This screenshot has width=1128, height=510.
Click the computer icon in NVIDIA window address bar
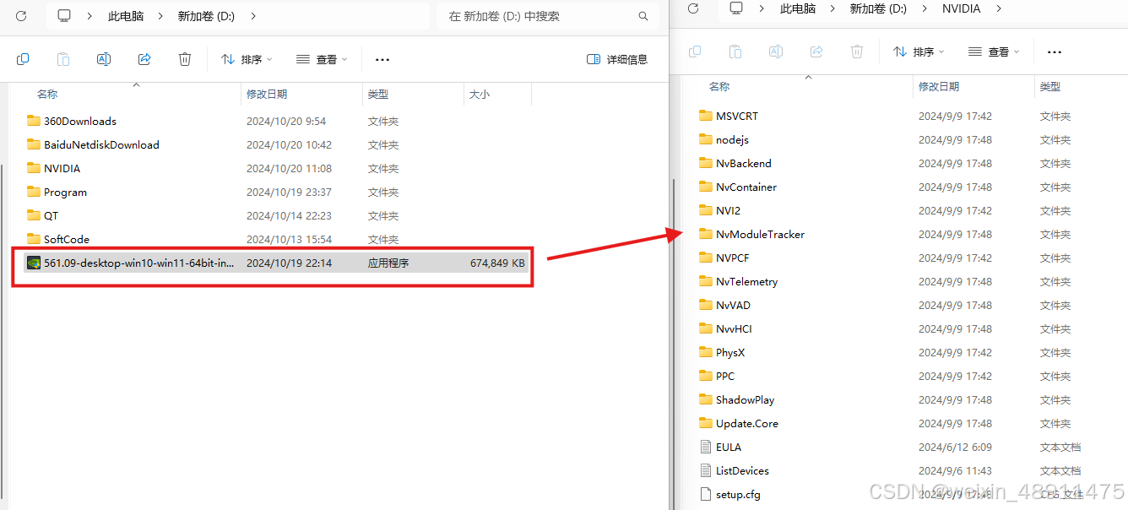click(736, 8)
